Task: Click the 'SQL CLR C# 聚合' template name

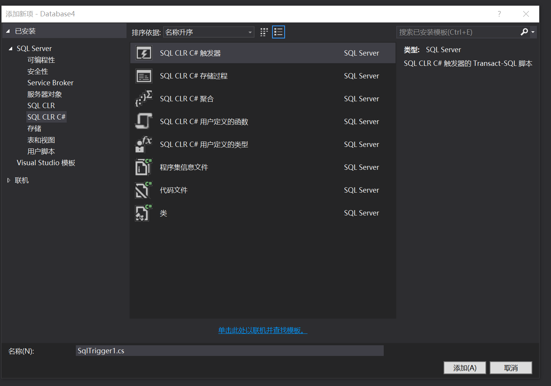Action: click(x=187, y=99)
